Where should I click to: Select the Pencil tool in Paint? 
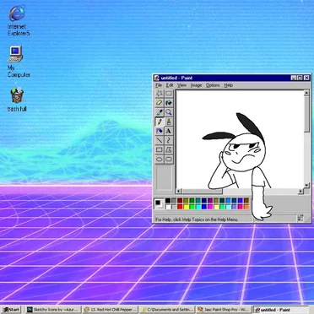point(160,122)
